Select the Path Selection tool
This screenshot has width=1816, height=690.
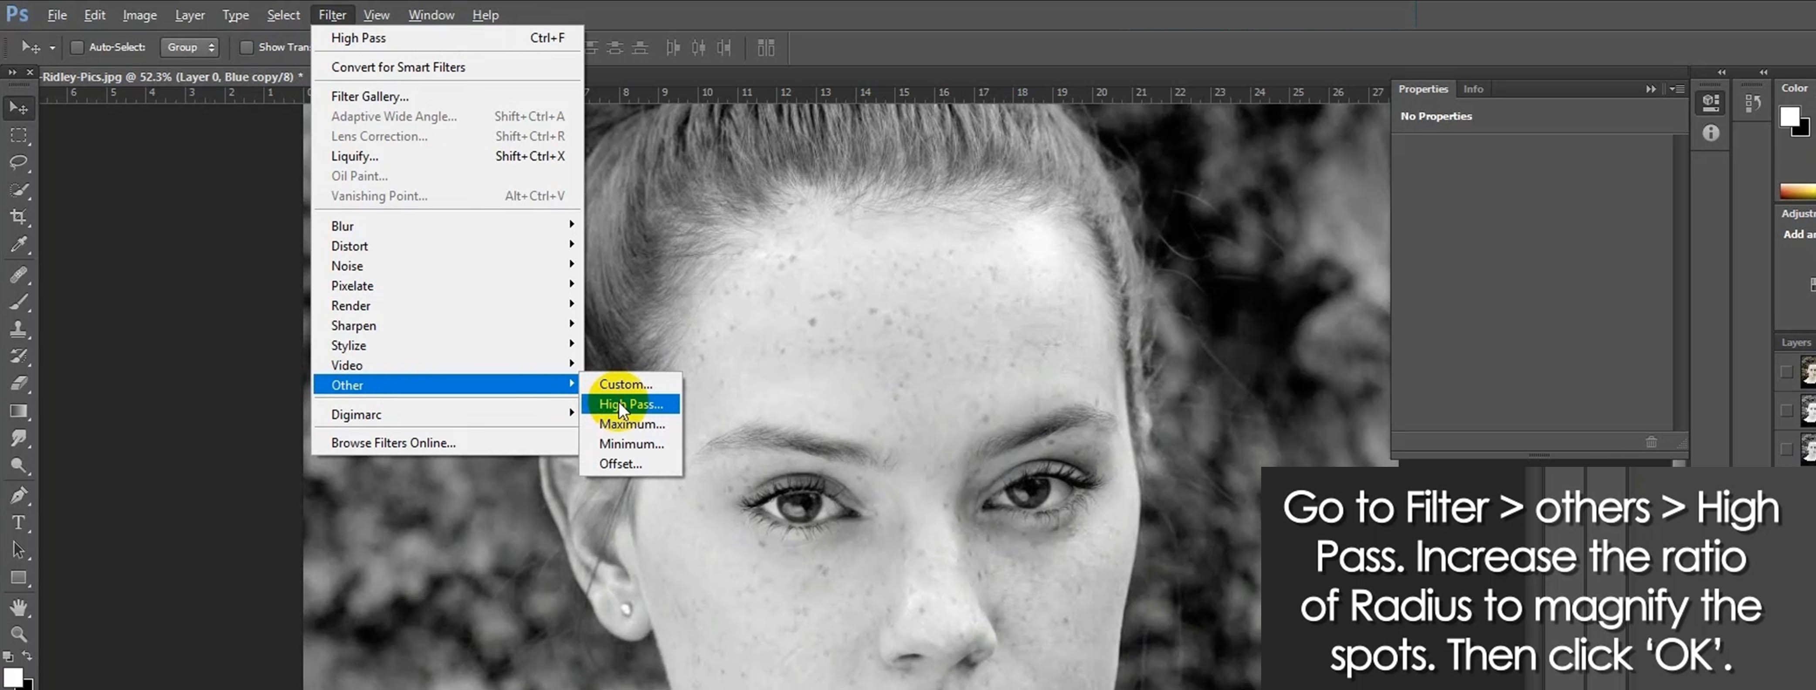click(x=18, y=551)
